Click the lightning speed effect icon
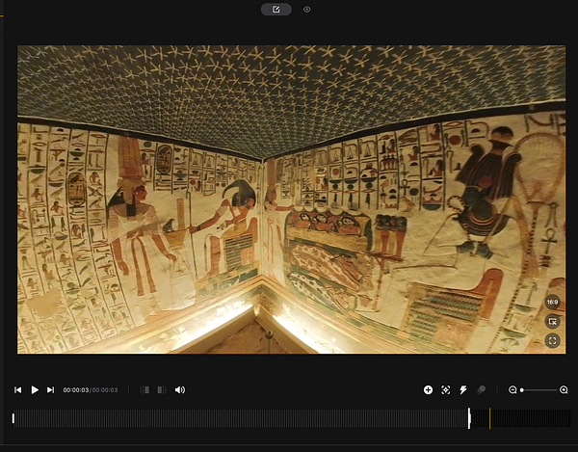The width and height of the screenshot is (578, 452). 463,389
